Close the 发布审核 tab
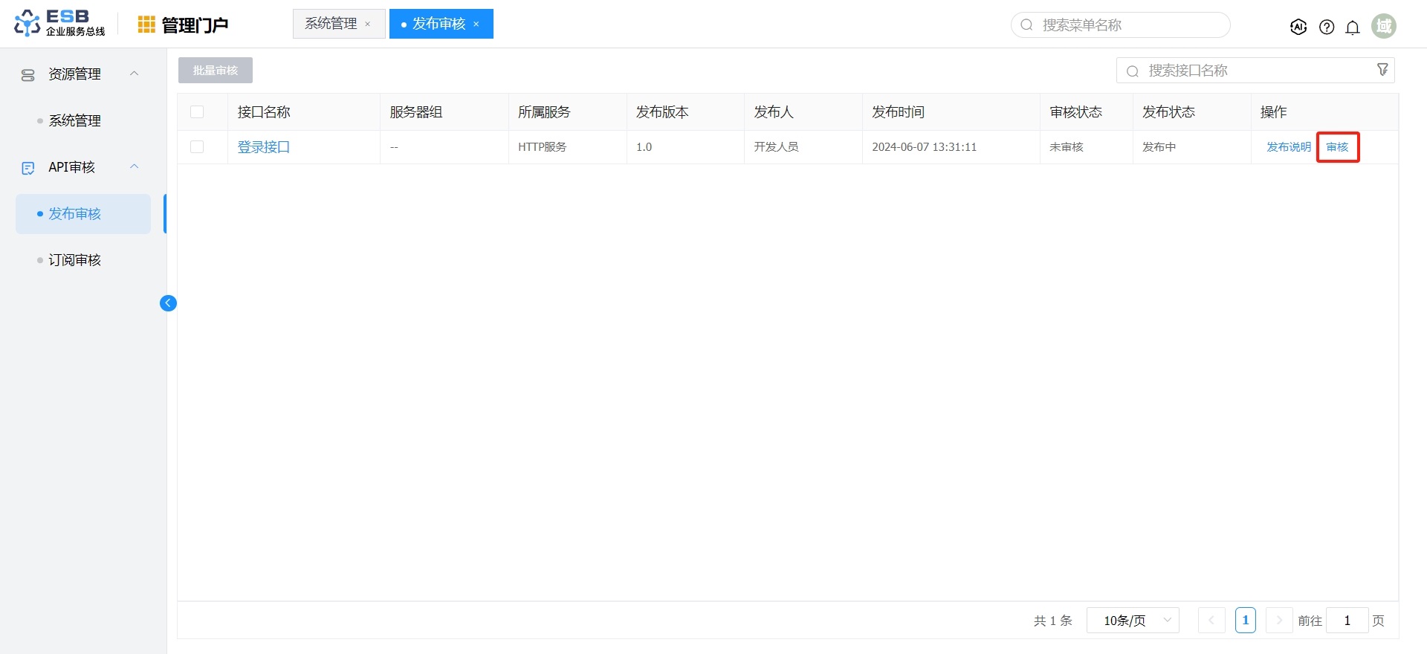The image size is (1427, 654). point(476,25)
